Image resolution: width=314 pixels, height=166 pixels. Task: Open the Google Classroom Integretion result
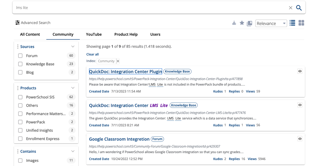click(119, 139)
